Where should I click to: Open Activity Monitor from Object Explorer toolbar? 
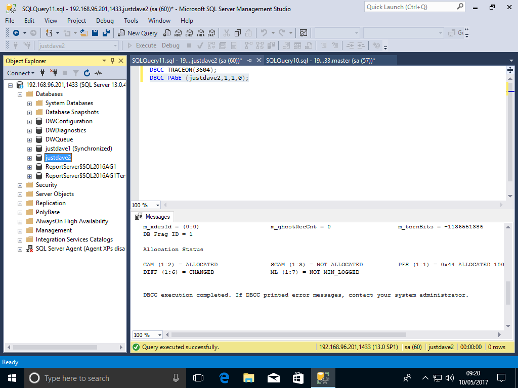[98, 73]
